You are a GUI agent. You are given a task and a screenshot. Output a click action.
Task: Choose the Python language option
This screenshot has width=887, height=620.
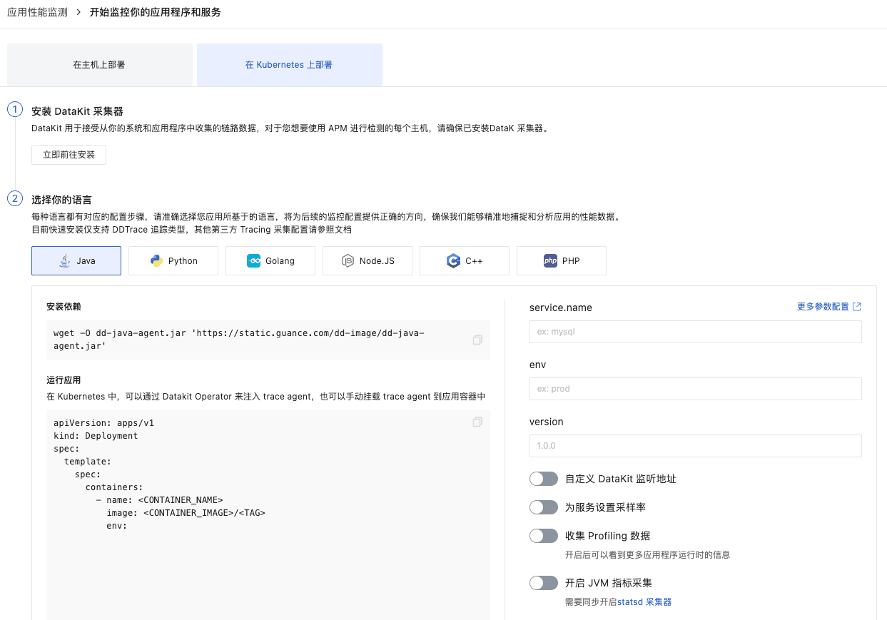tap(173, 261)
